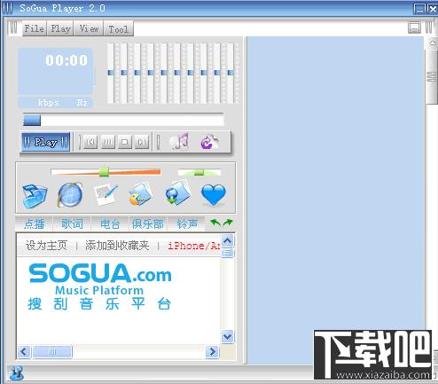This screenshot has width=438, height=384.
Task: Click the red iPhone link
Action: (194, 246)
